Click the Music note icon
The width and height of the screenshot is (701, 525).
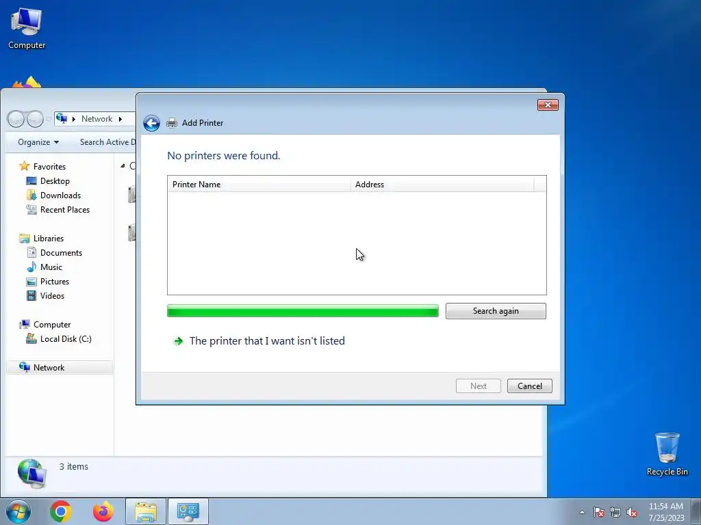coord(31,267)
